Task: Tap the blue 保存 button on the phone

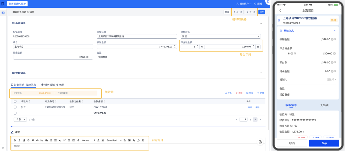Action: [324, 143]
